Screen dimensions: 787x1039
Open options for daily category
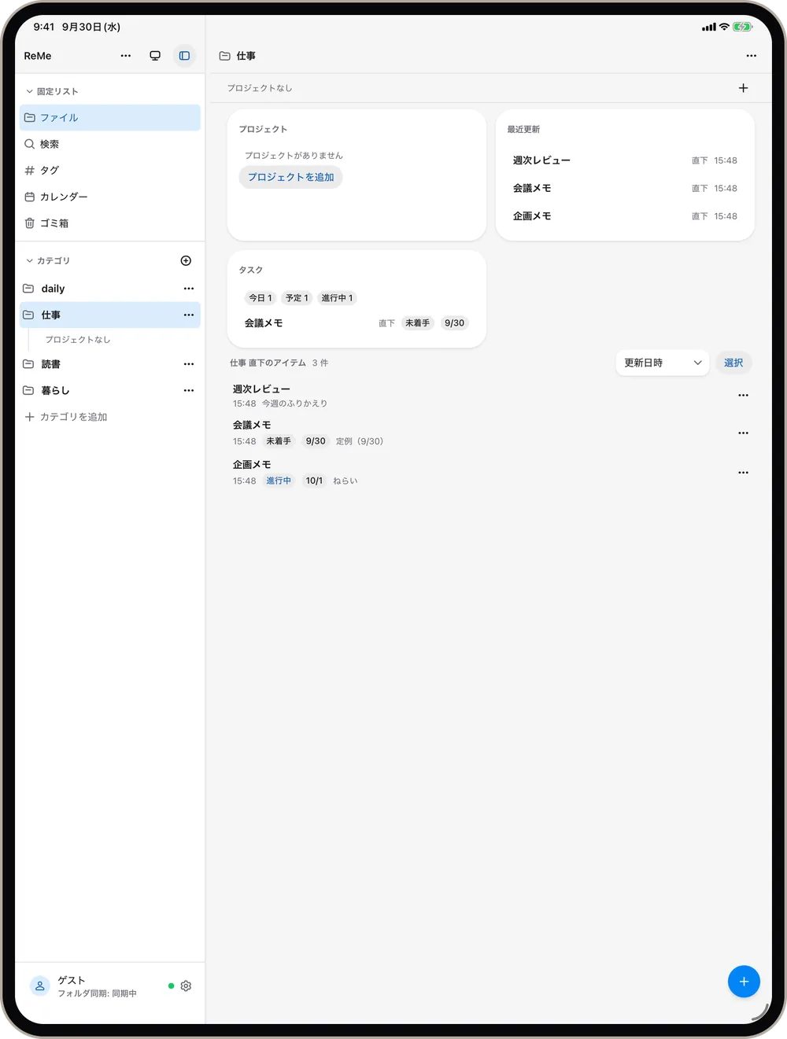[189, 289]
